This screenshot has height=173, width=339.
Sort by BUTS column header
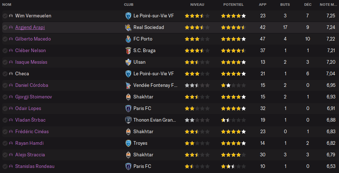point(285,5)
